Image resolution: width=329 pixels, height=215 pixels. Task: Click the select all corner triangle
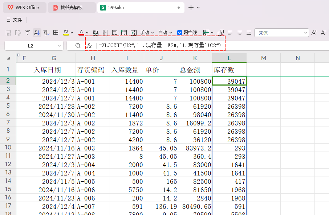coord(8,58)
